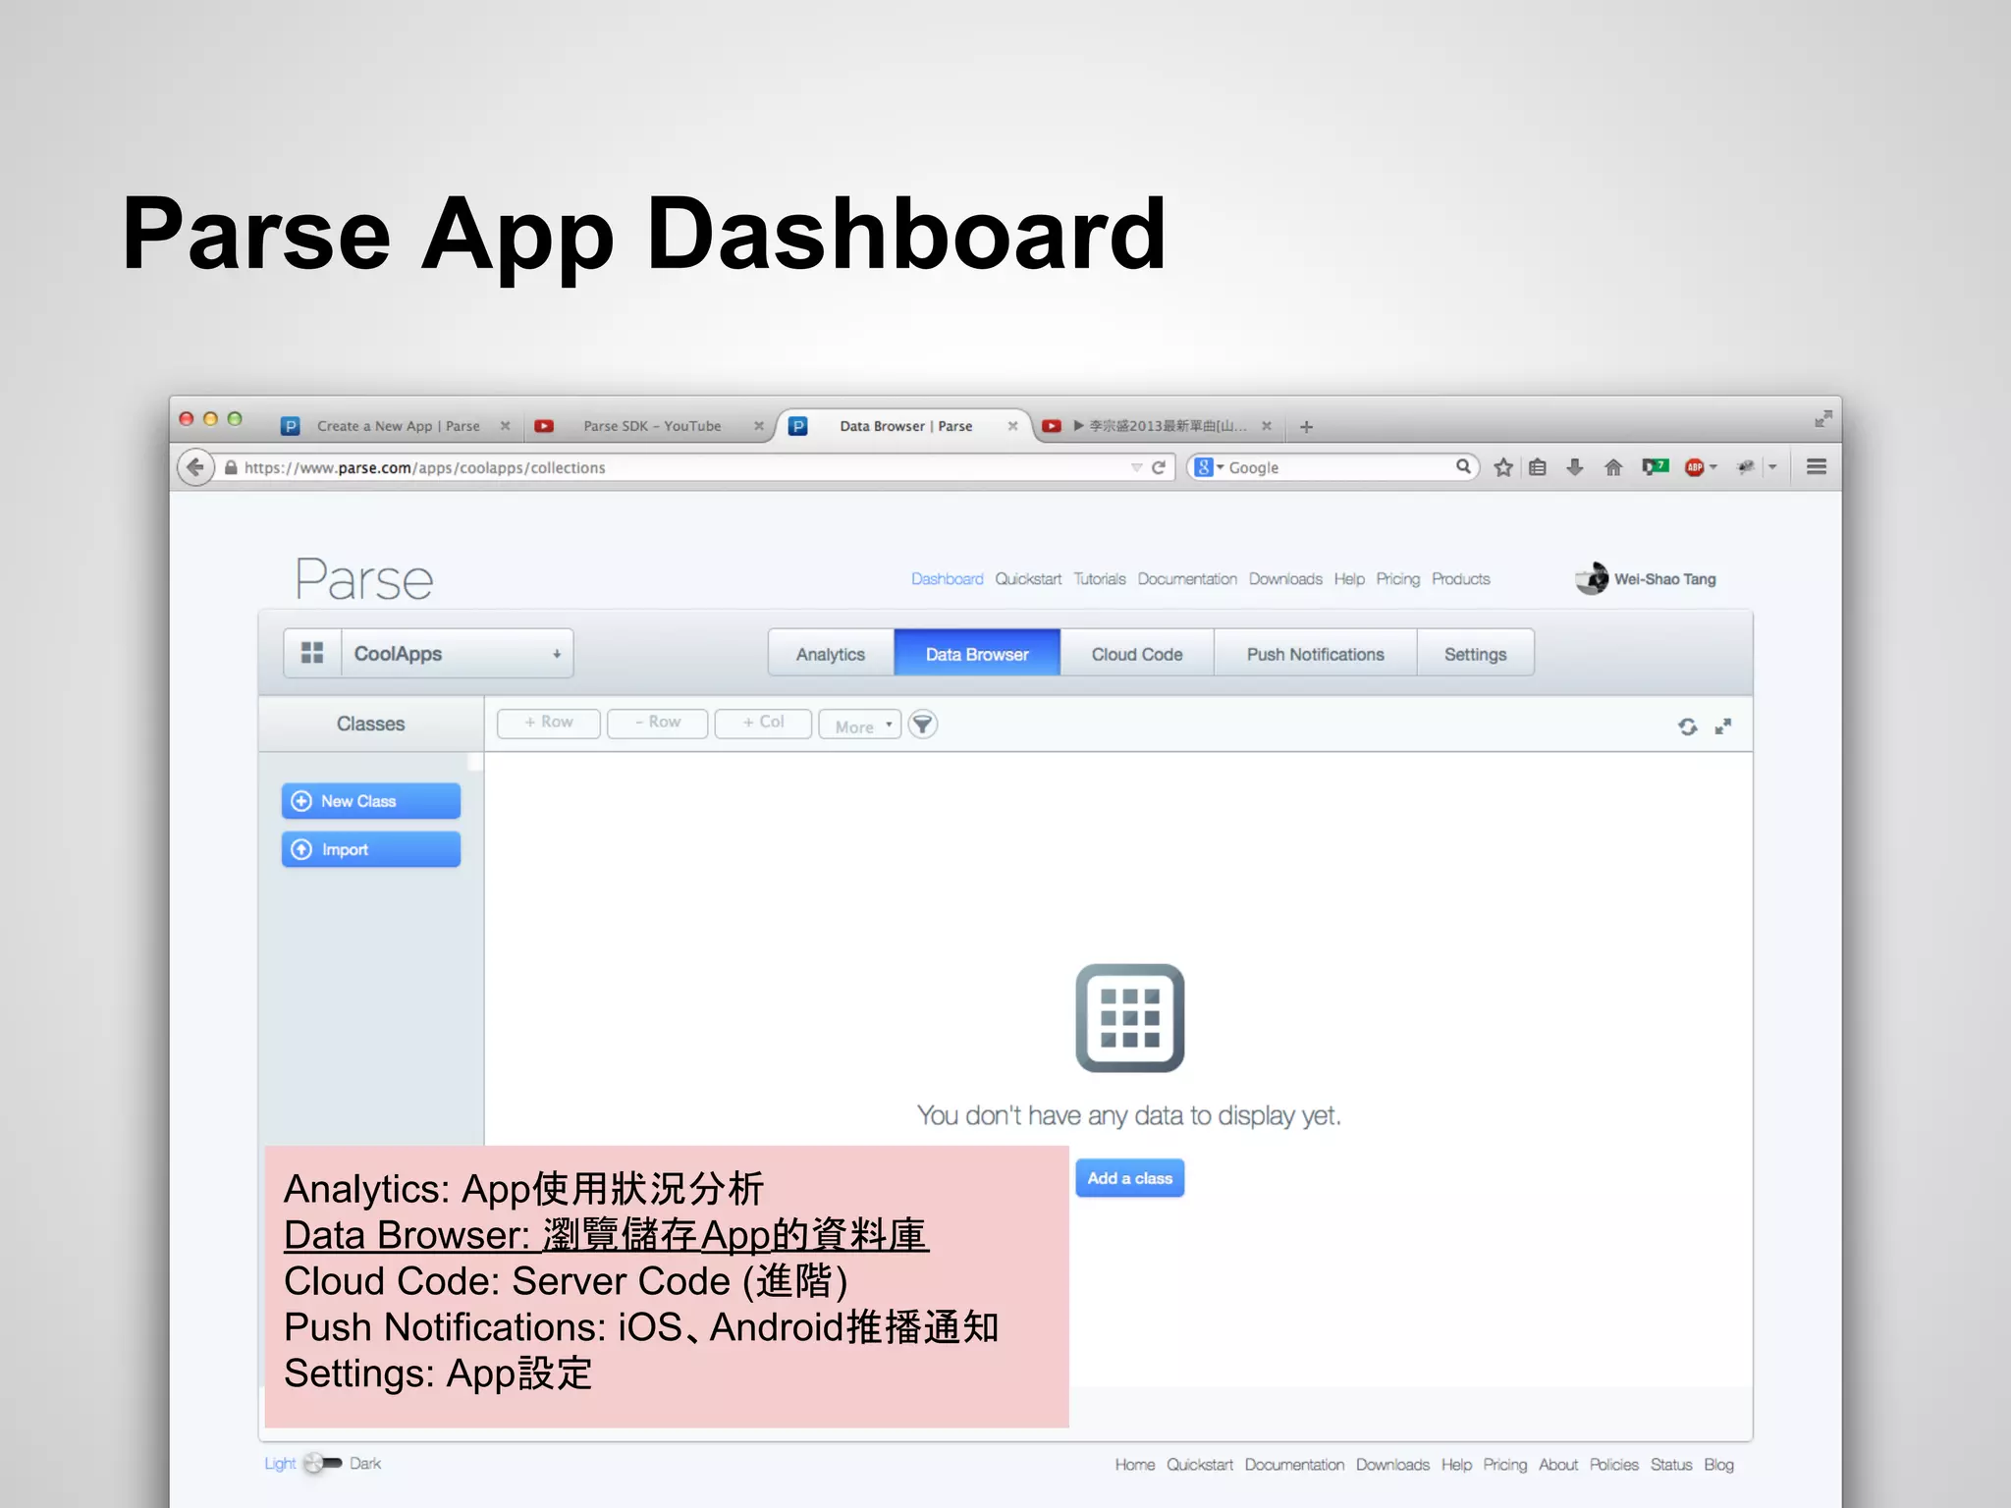Click the Classes sidebar header
This screenshot has width=2011, height=1508.
pyautogui.click(x=370, y=724)
